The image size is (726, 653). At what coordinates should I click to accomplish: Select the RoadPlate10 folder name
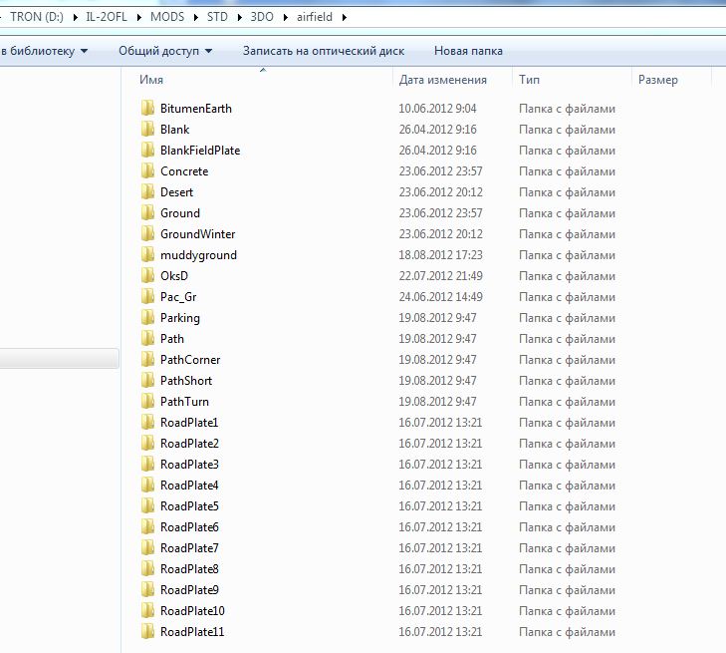click(x=192, y=611)
